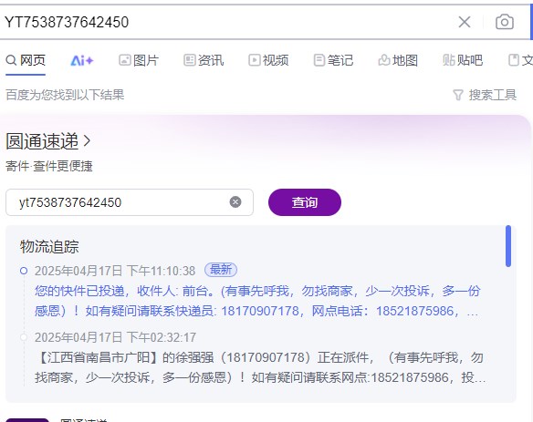Click the latest tracking entry circle marker

24,271
